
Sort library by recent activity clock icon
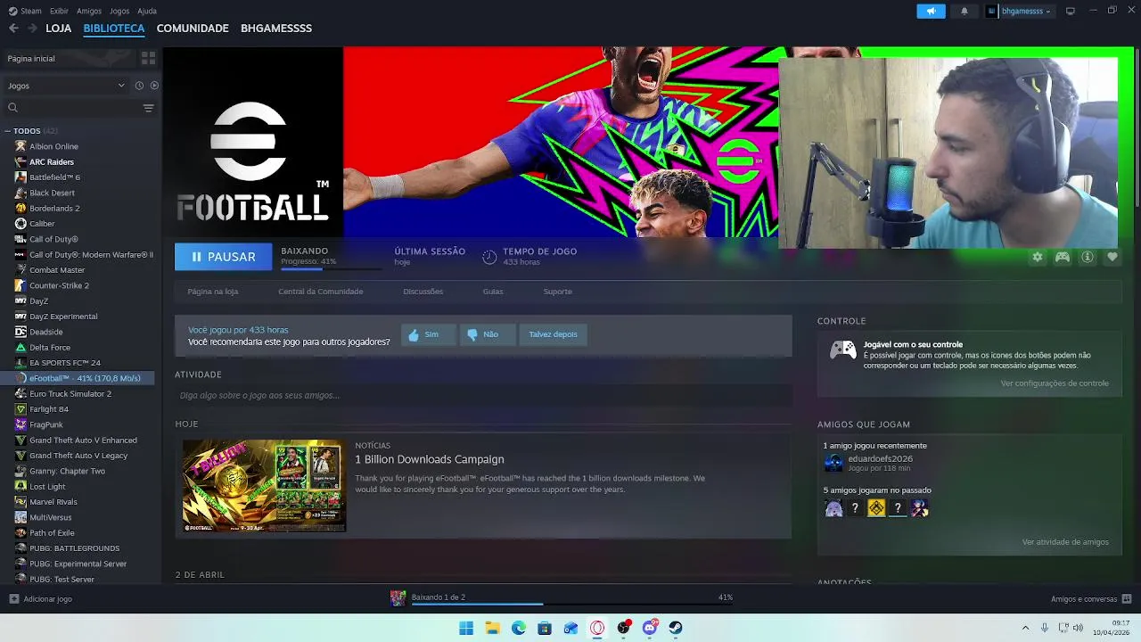(139, 86)
